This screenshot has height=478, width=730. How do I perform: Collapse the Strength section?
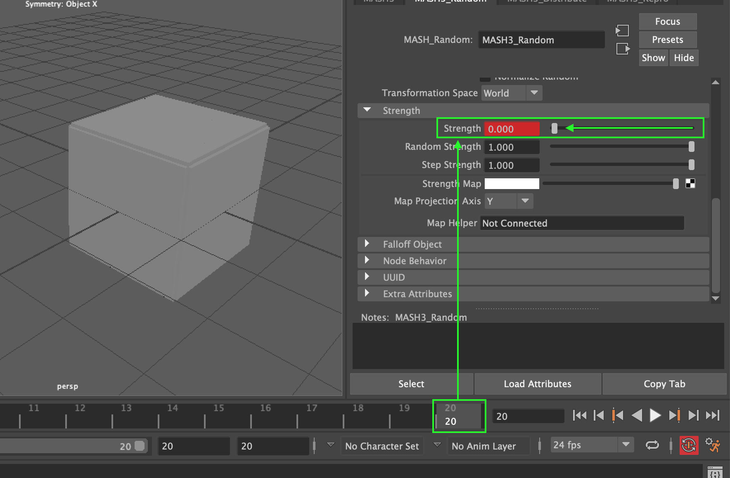point(367,110)
